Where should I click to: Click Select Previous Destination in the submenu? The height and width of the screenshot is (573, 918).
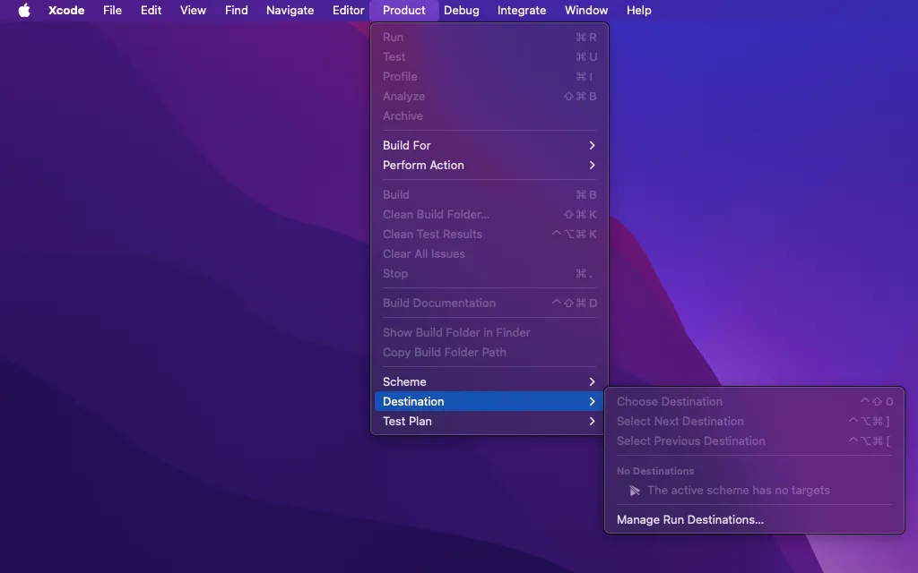754,440
